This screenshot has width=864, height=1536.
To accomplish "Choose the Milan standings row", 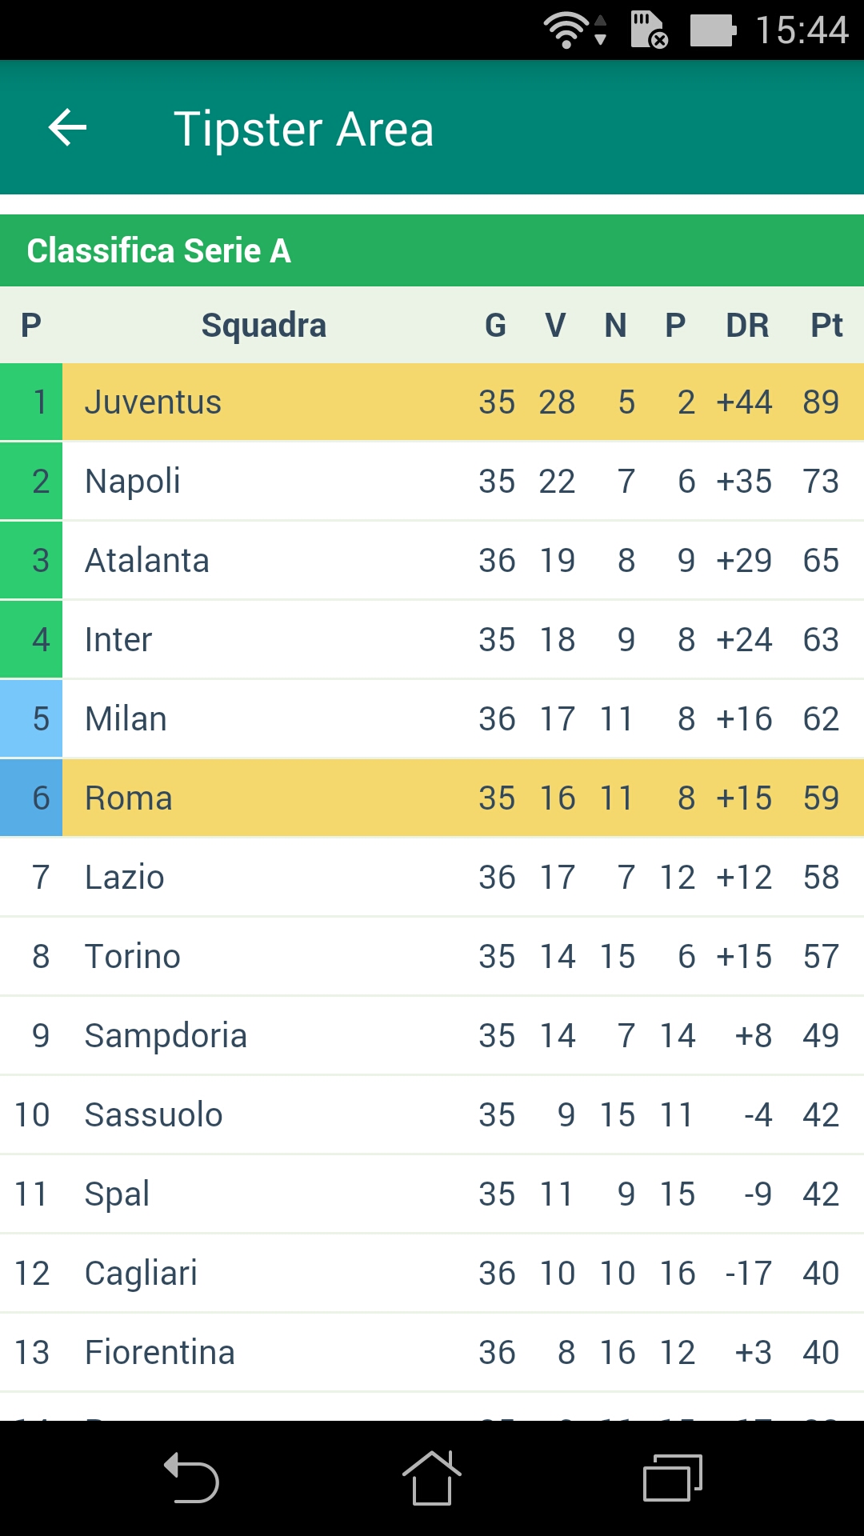I will pyautogui.click(x=432, y=718).
